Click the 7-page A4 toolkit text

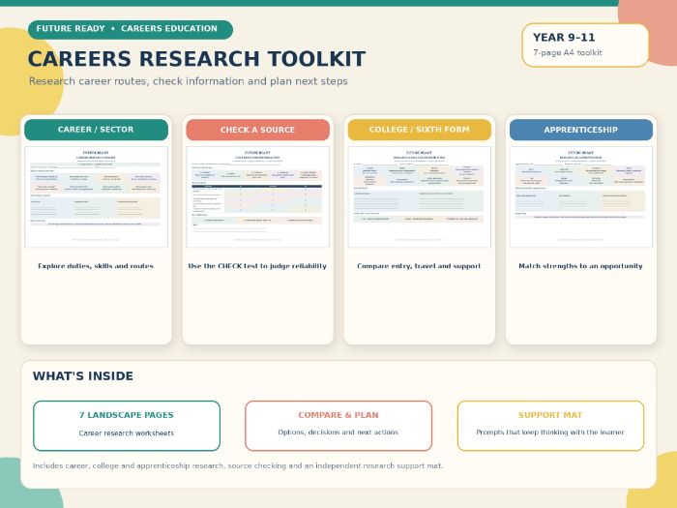tap(568, 52)
